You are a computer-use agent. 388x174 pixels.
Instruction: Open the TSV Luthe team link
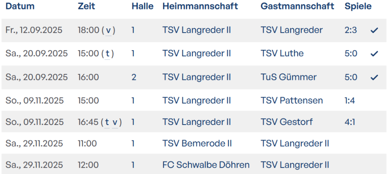click(x=282, y=54)
